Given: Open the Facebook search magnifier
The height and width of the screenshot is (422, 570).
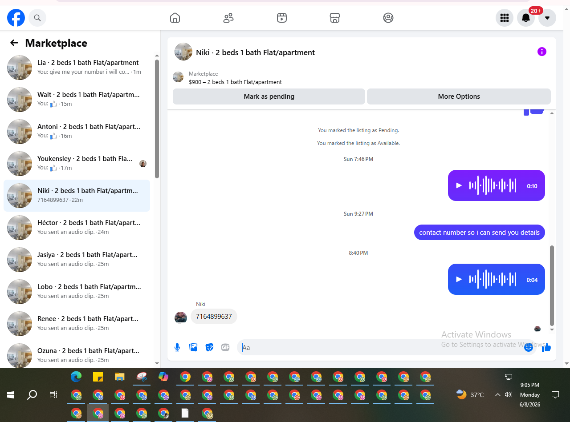Looking at the screenshot, I should coord(37,18).
